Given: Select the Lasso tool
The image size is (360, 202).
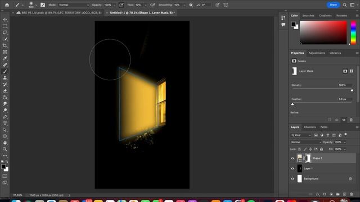Looking at the screenshot, I should click(x=5, y=33).
